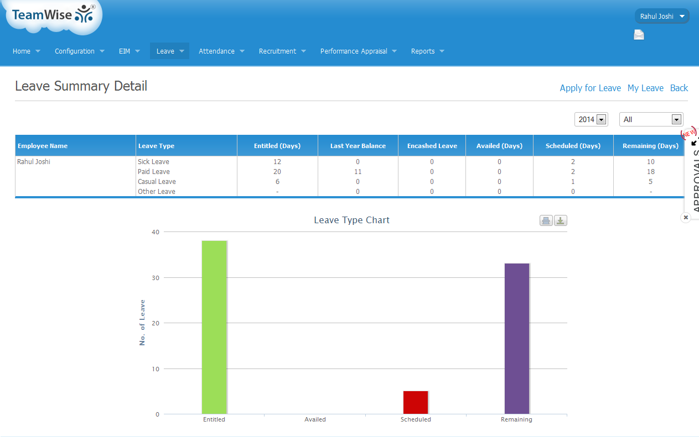Select the Leave menu item

(169, 51)
